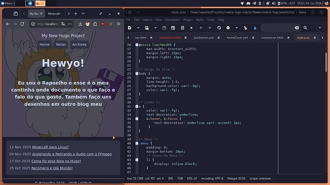Click the Save all files icon
330x185 pixels.
[x=173, y=28]
